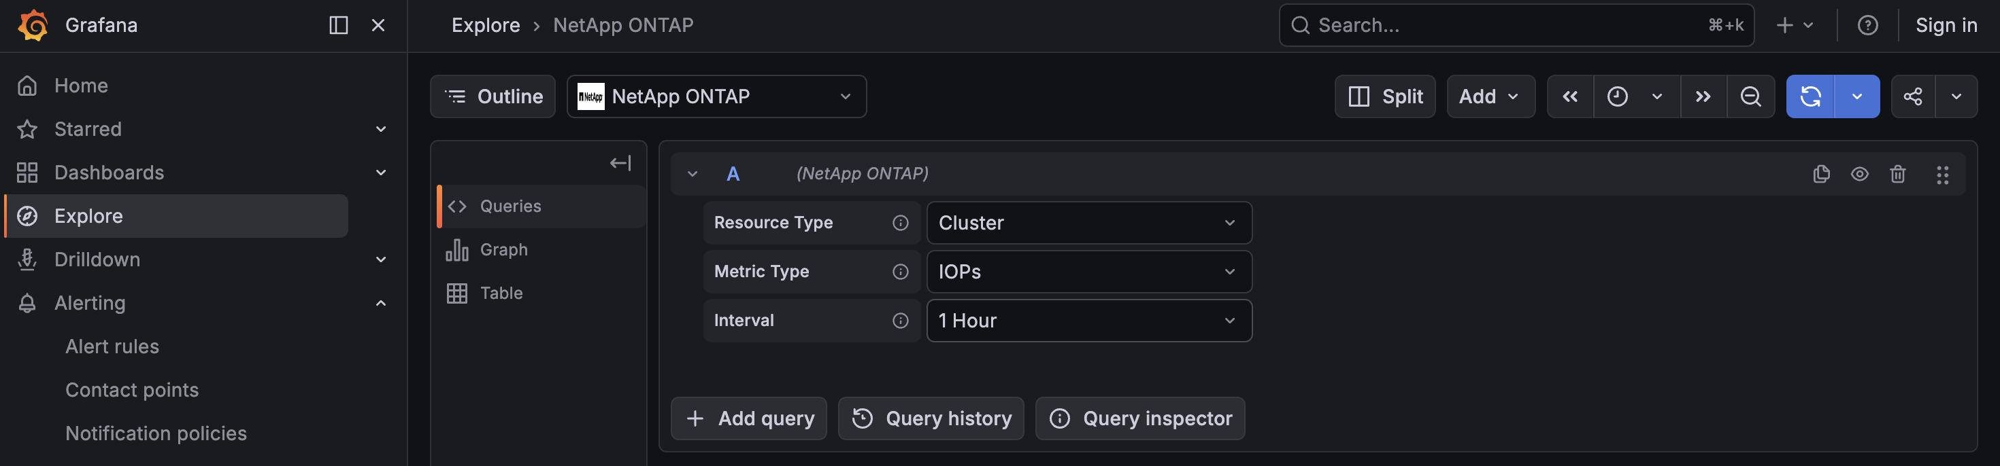
Task: Switch to the Table outline item
Action: tap(501, 293)
